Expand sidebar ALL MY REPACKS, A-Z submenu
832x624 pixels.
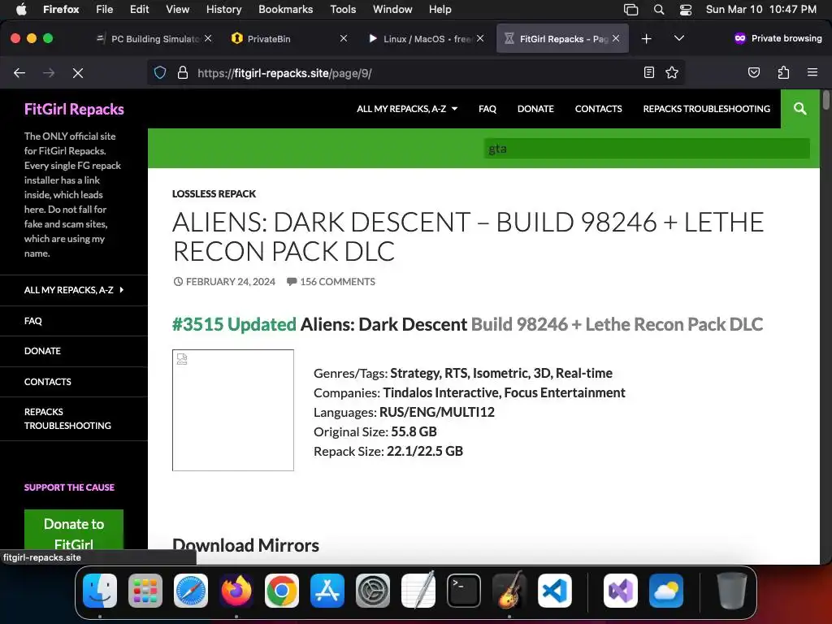[x=74, y=290]
